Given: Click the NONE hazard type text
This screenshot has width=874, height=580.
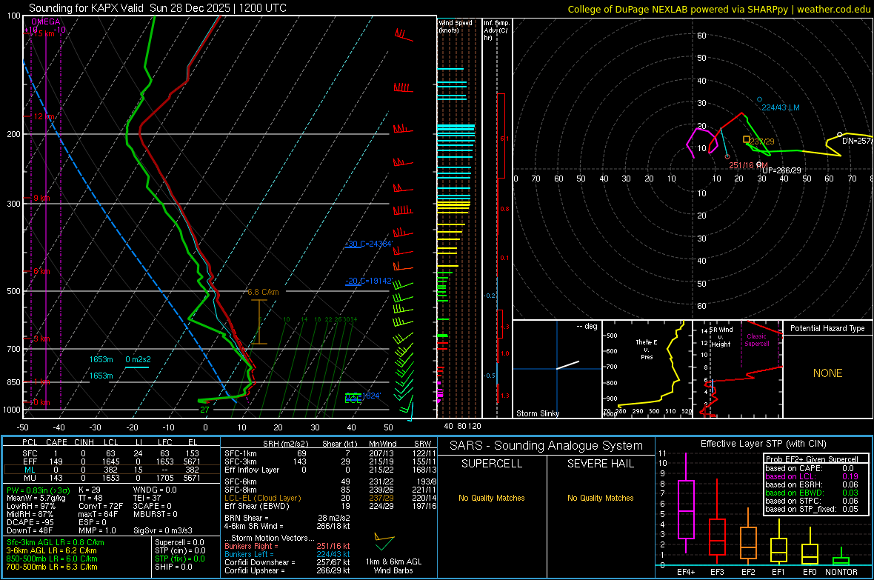Looking at the screenshot, I should click(827, 373).
